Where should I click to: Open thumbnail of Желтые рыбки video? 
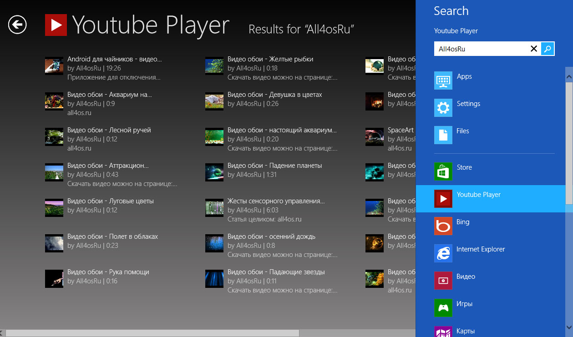tap(214, 65)
